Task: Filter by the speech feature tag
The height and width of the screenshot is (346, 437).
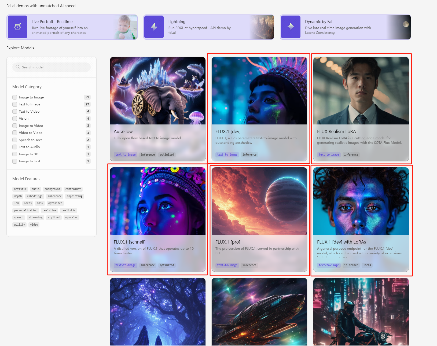Action: pyautogui.click(x=19, y=218)
